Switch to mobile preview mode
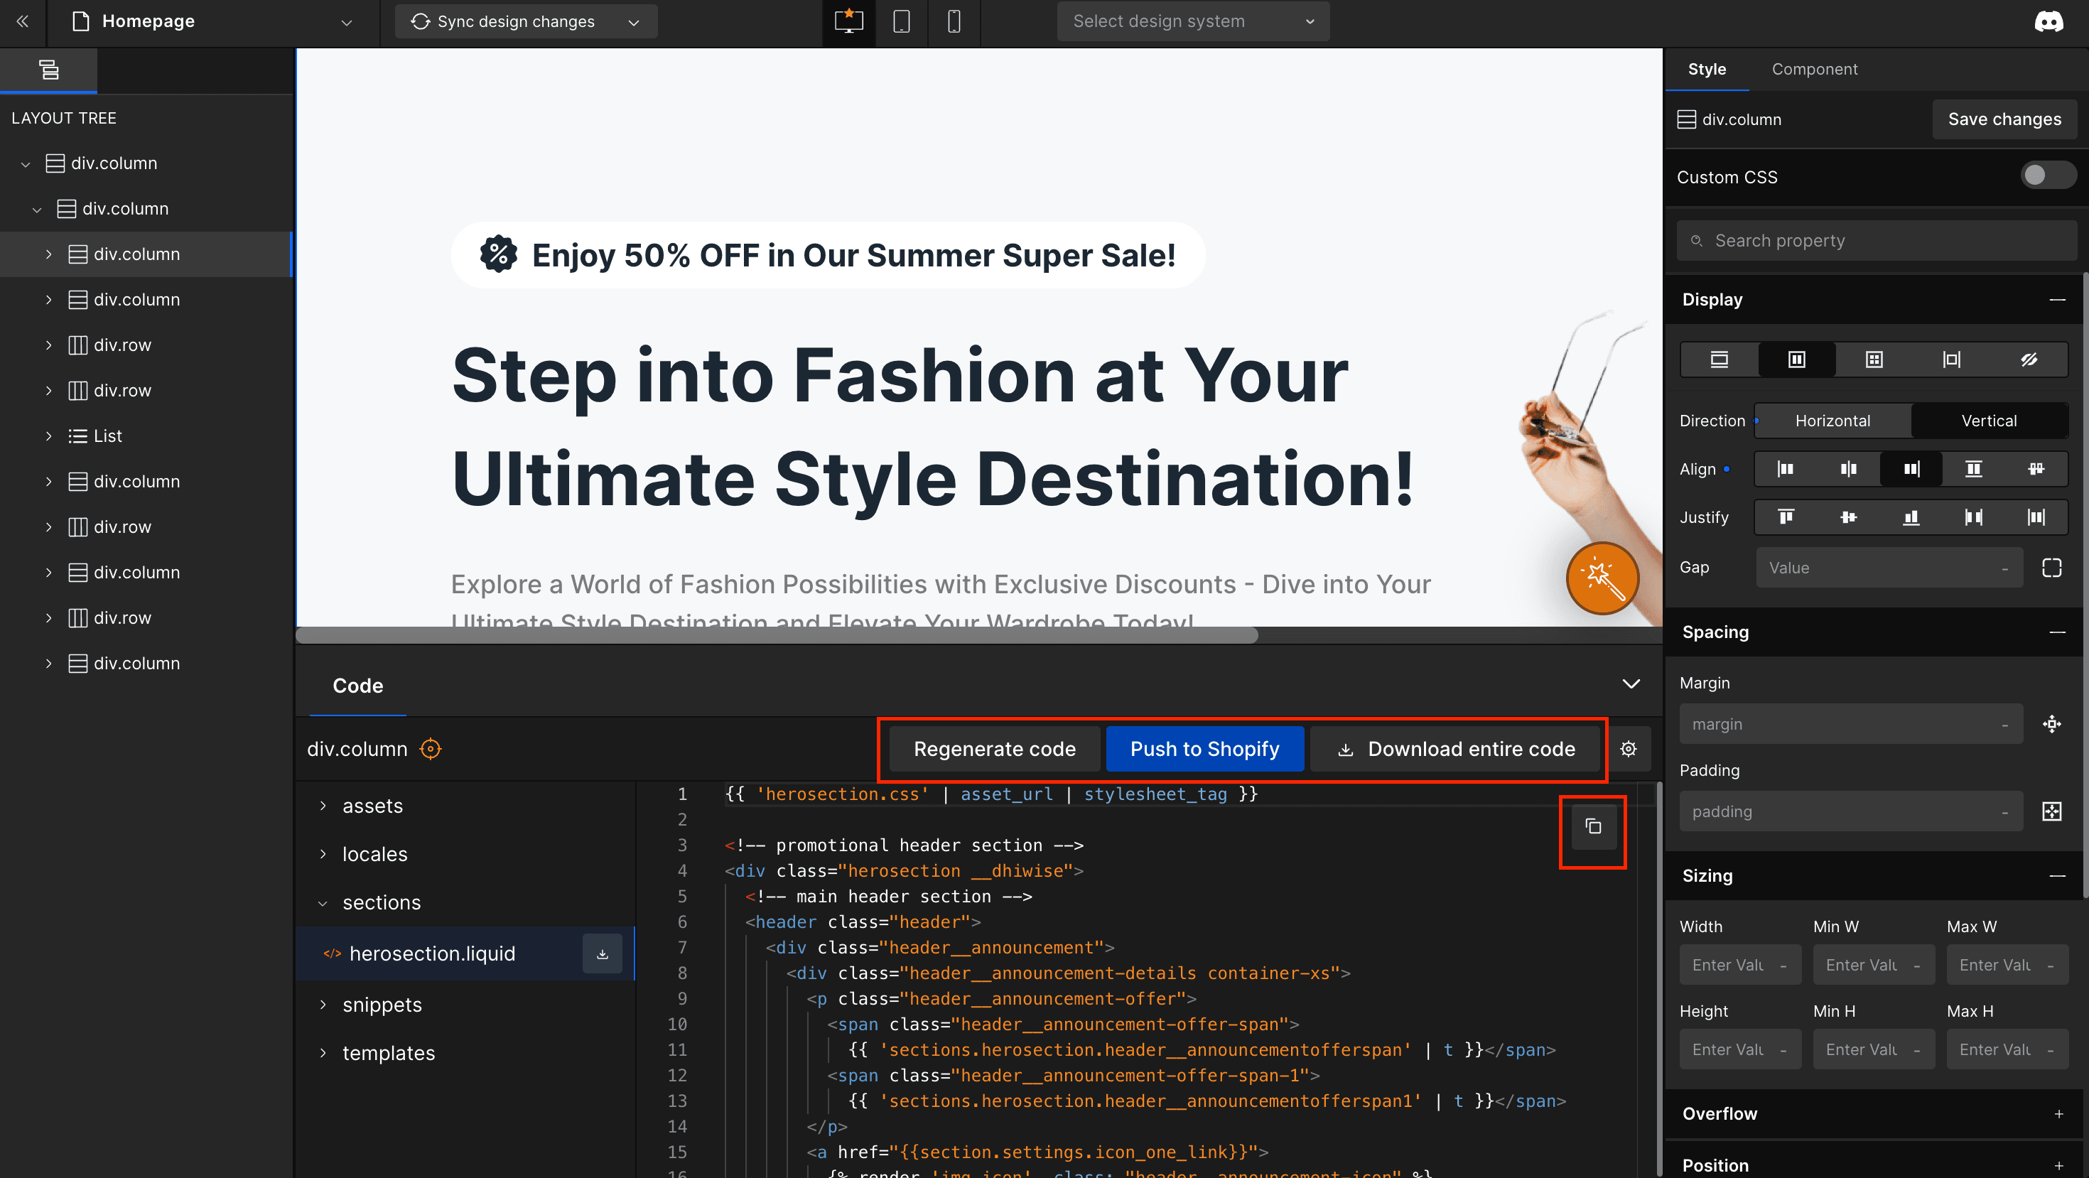Viewport: 2089px width, 1178px height. 954,22
